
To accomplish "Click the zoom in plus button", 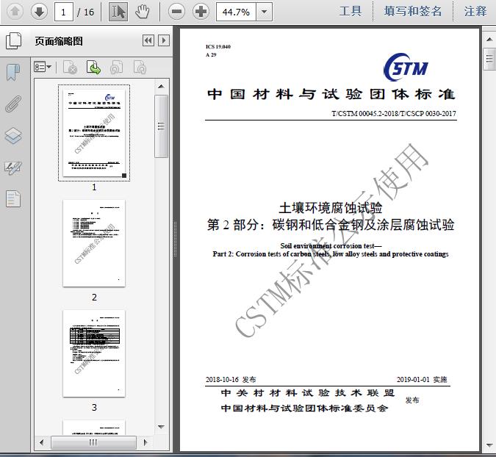I will pyautogui.click(x=201, y=11).
